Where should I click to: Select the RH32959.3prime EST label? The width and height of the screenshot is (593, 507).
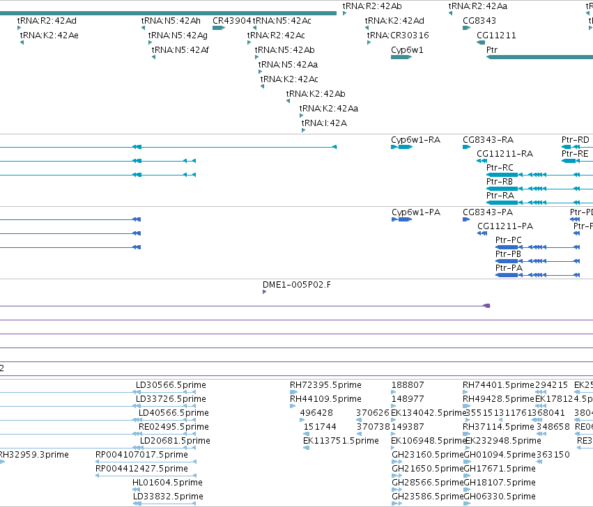(x=34, y=455)
